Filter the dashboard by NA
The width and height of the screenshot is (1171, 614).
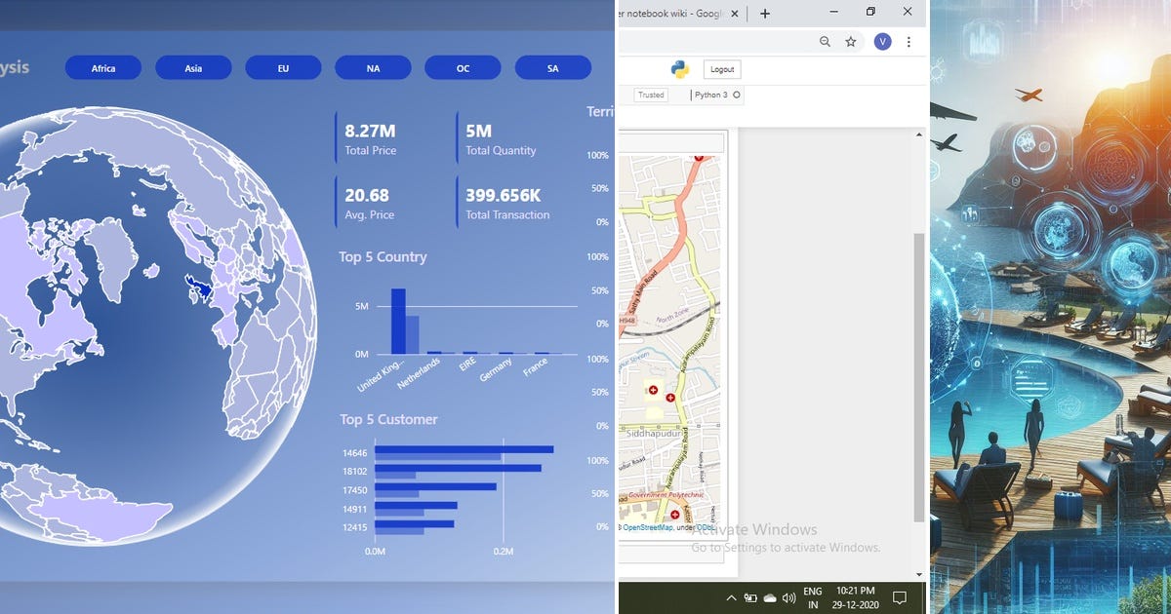[x=373, y=68]
